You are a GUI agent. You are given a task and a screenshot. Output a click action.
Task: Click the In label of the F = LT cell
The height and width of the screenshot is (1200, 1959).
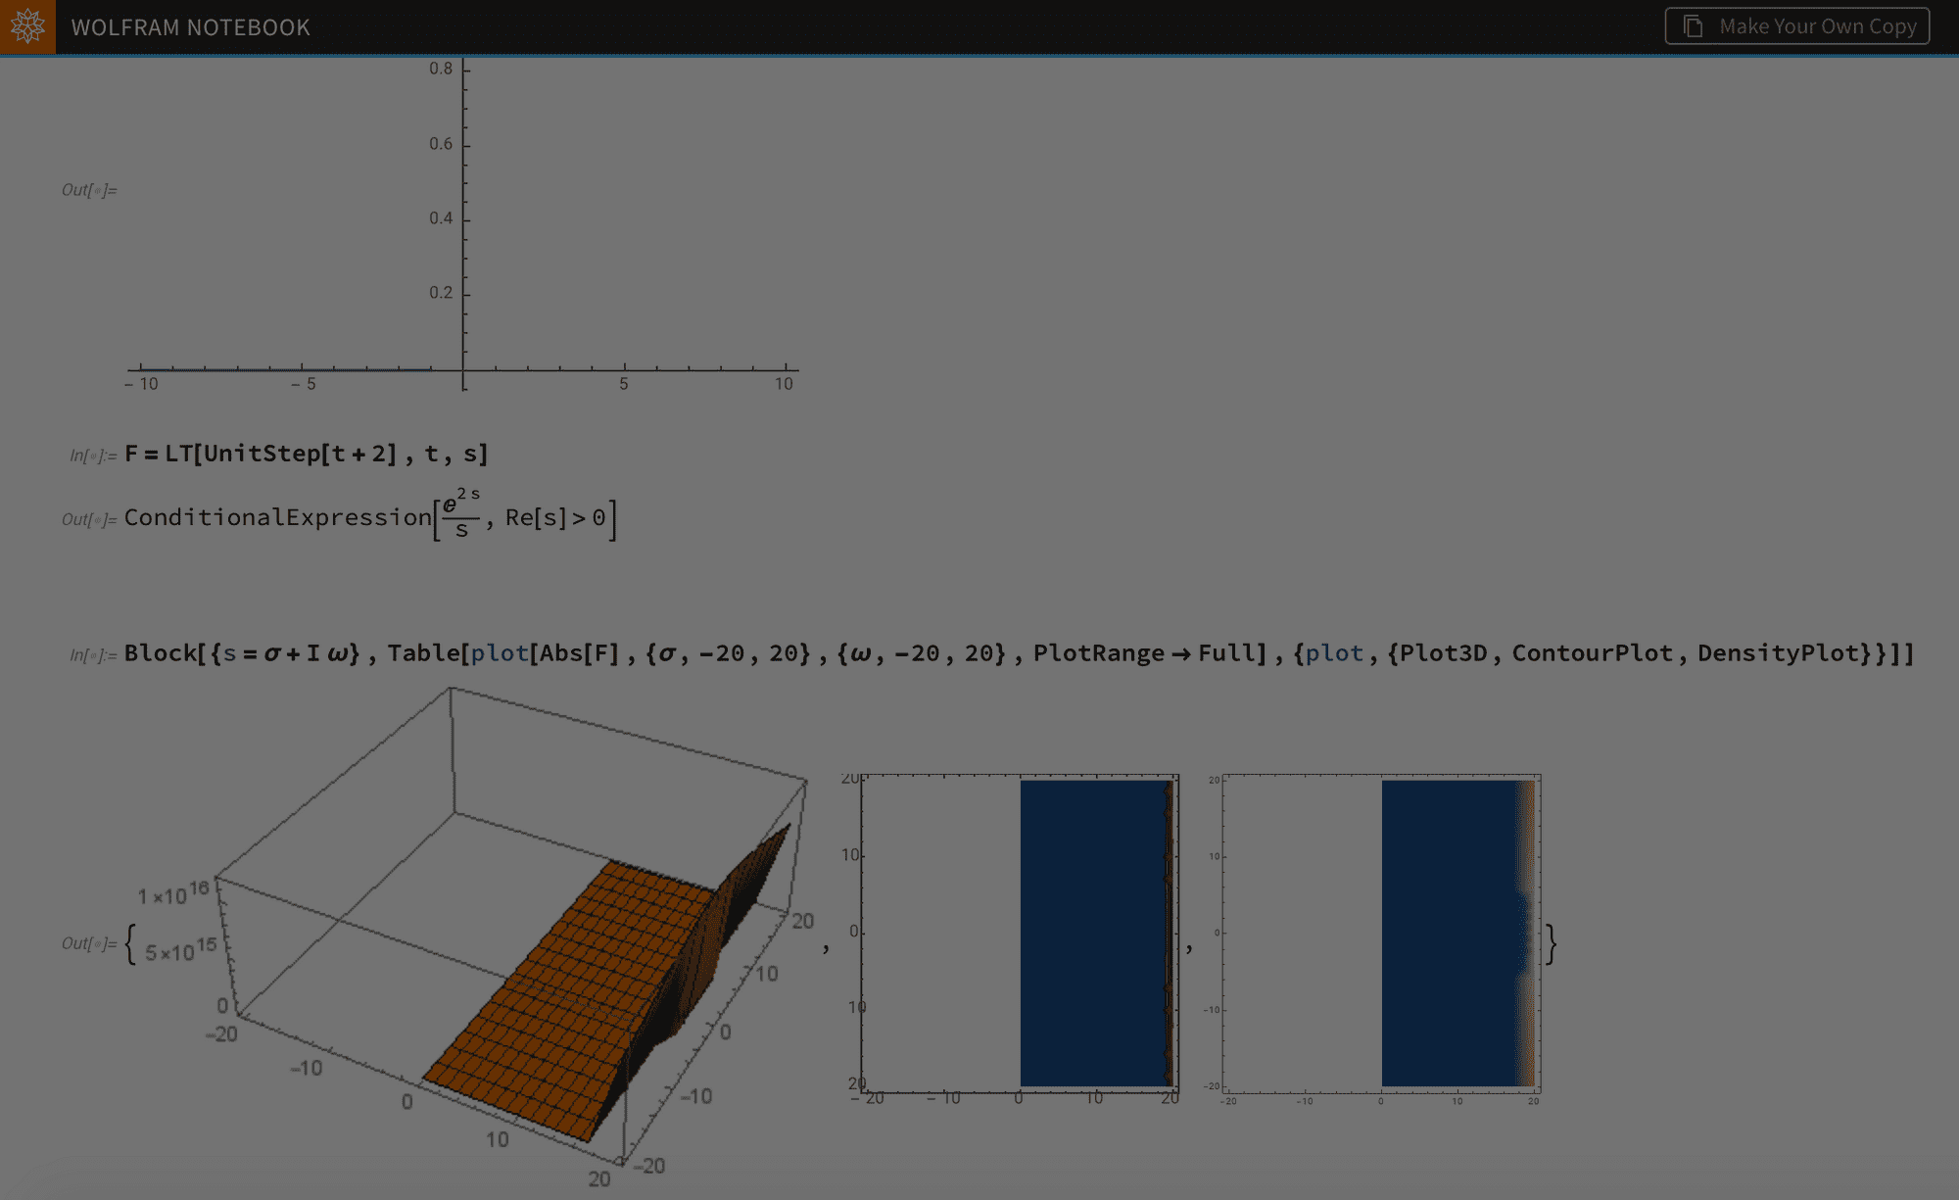pyautogui.click(x=93, y=456)
